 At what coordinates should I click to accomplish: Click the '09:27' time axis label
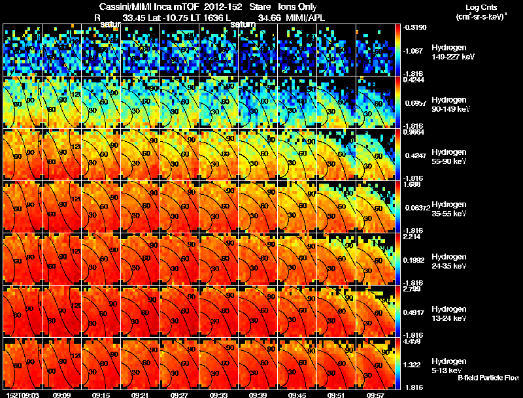179,395
